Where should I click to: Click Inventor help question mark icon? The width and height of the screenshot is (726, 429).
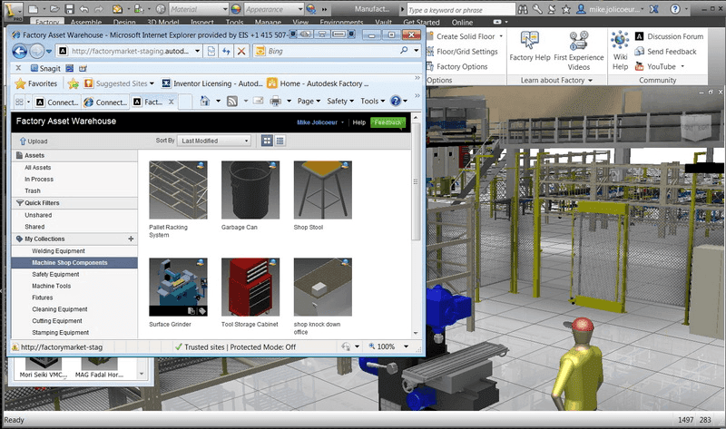[x=675, y=9]
